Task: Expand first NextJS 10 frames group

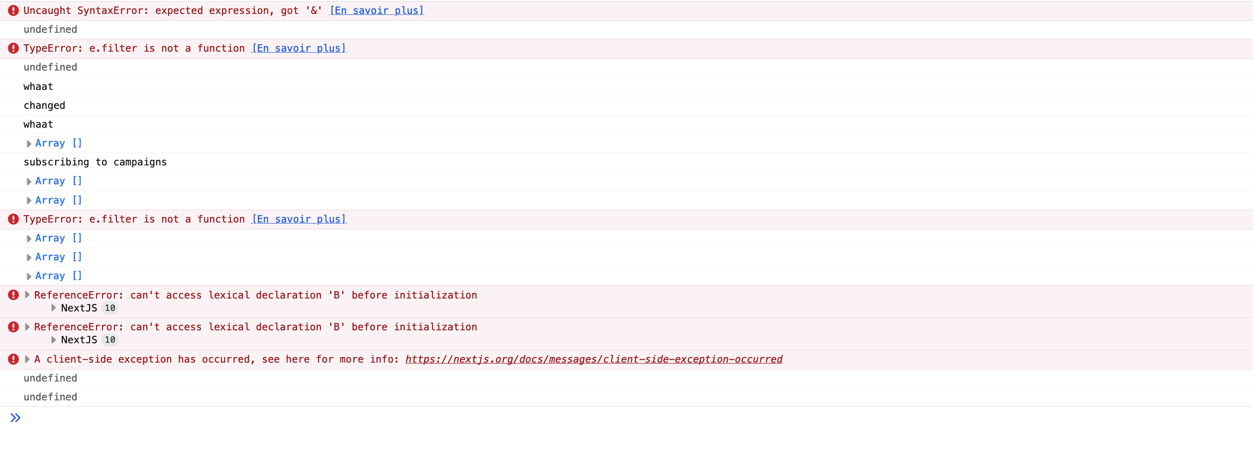Action: point(54,308)
